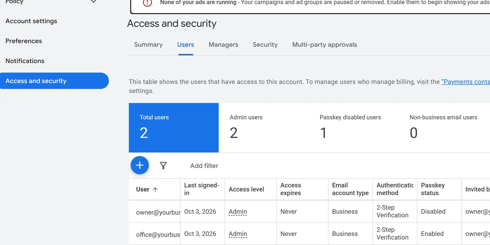Switch to the Security tab
This screenshot has width=490, height=245.
(265, 45)
